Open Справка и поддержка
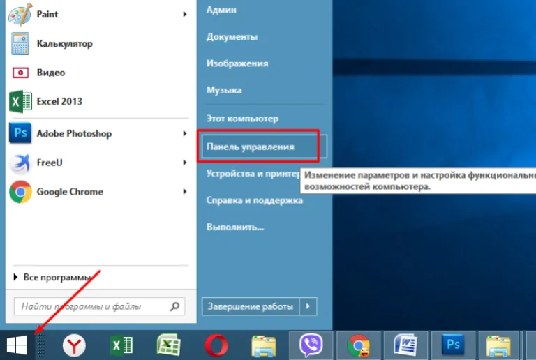 [254, 200]
